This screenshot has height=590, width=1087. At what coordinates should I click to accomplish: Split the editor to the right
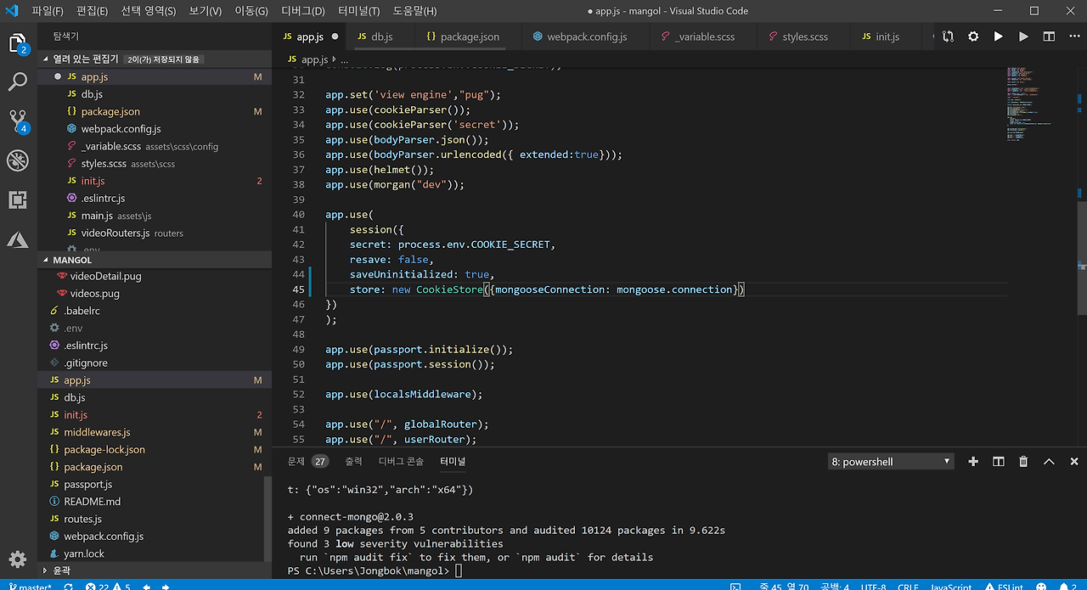click(x=1049, y=37)
